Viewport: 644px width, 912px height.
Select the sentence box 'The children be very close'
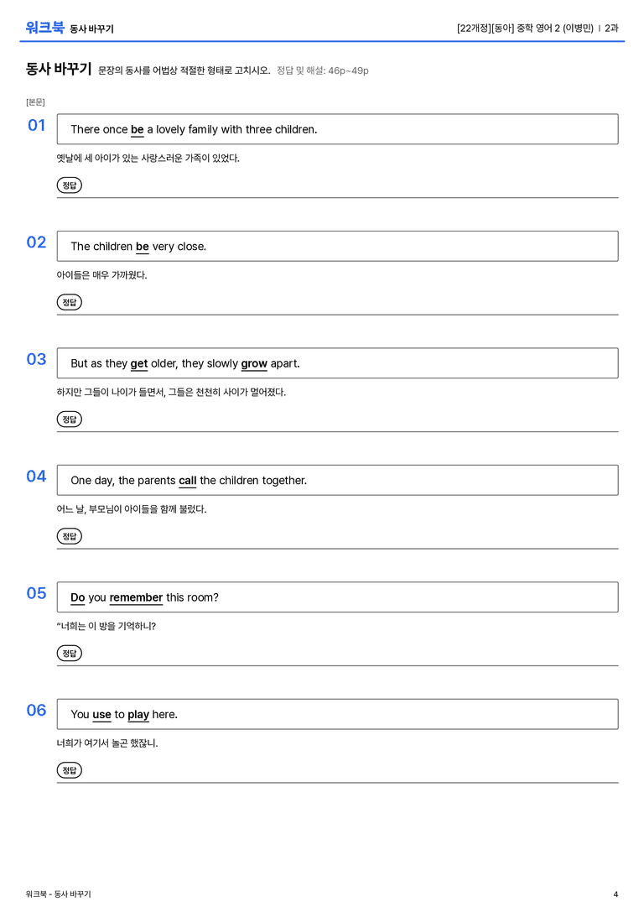click(x=337, y=246)
